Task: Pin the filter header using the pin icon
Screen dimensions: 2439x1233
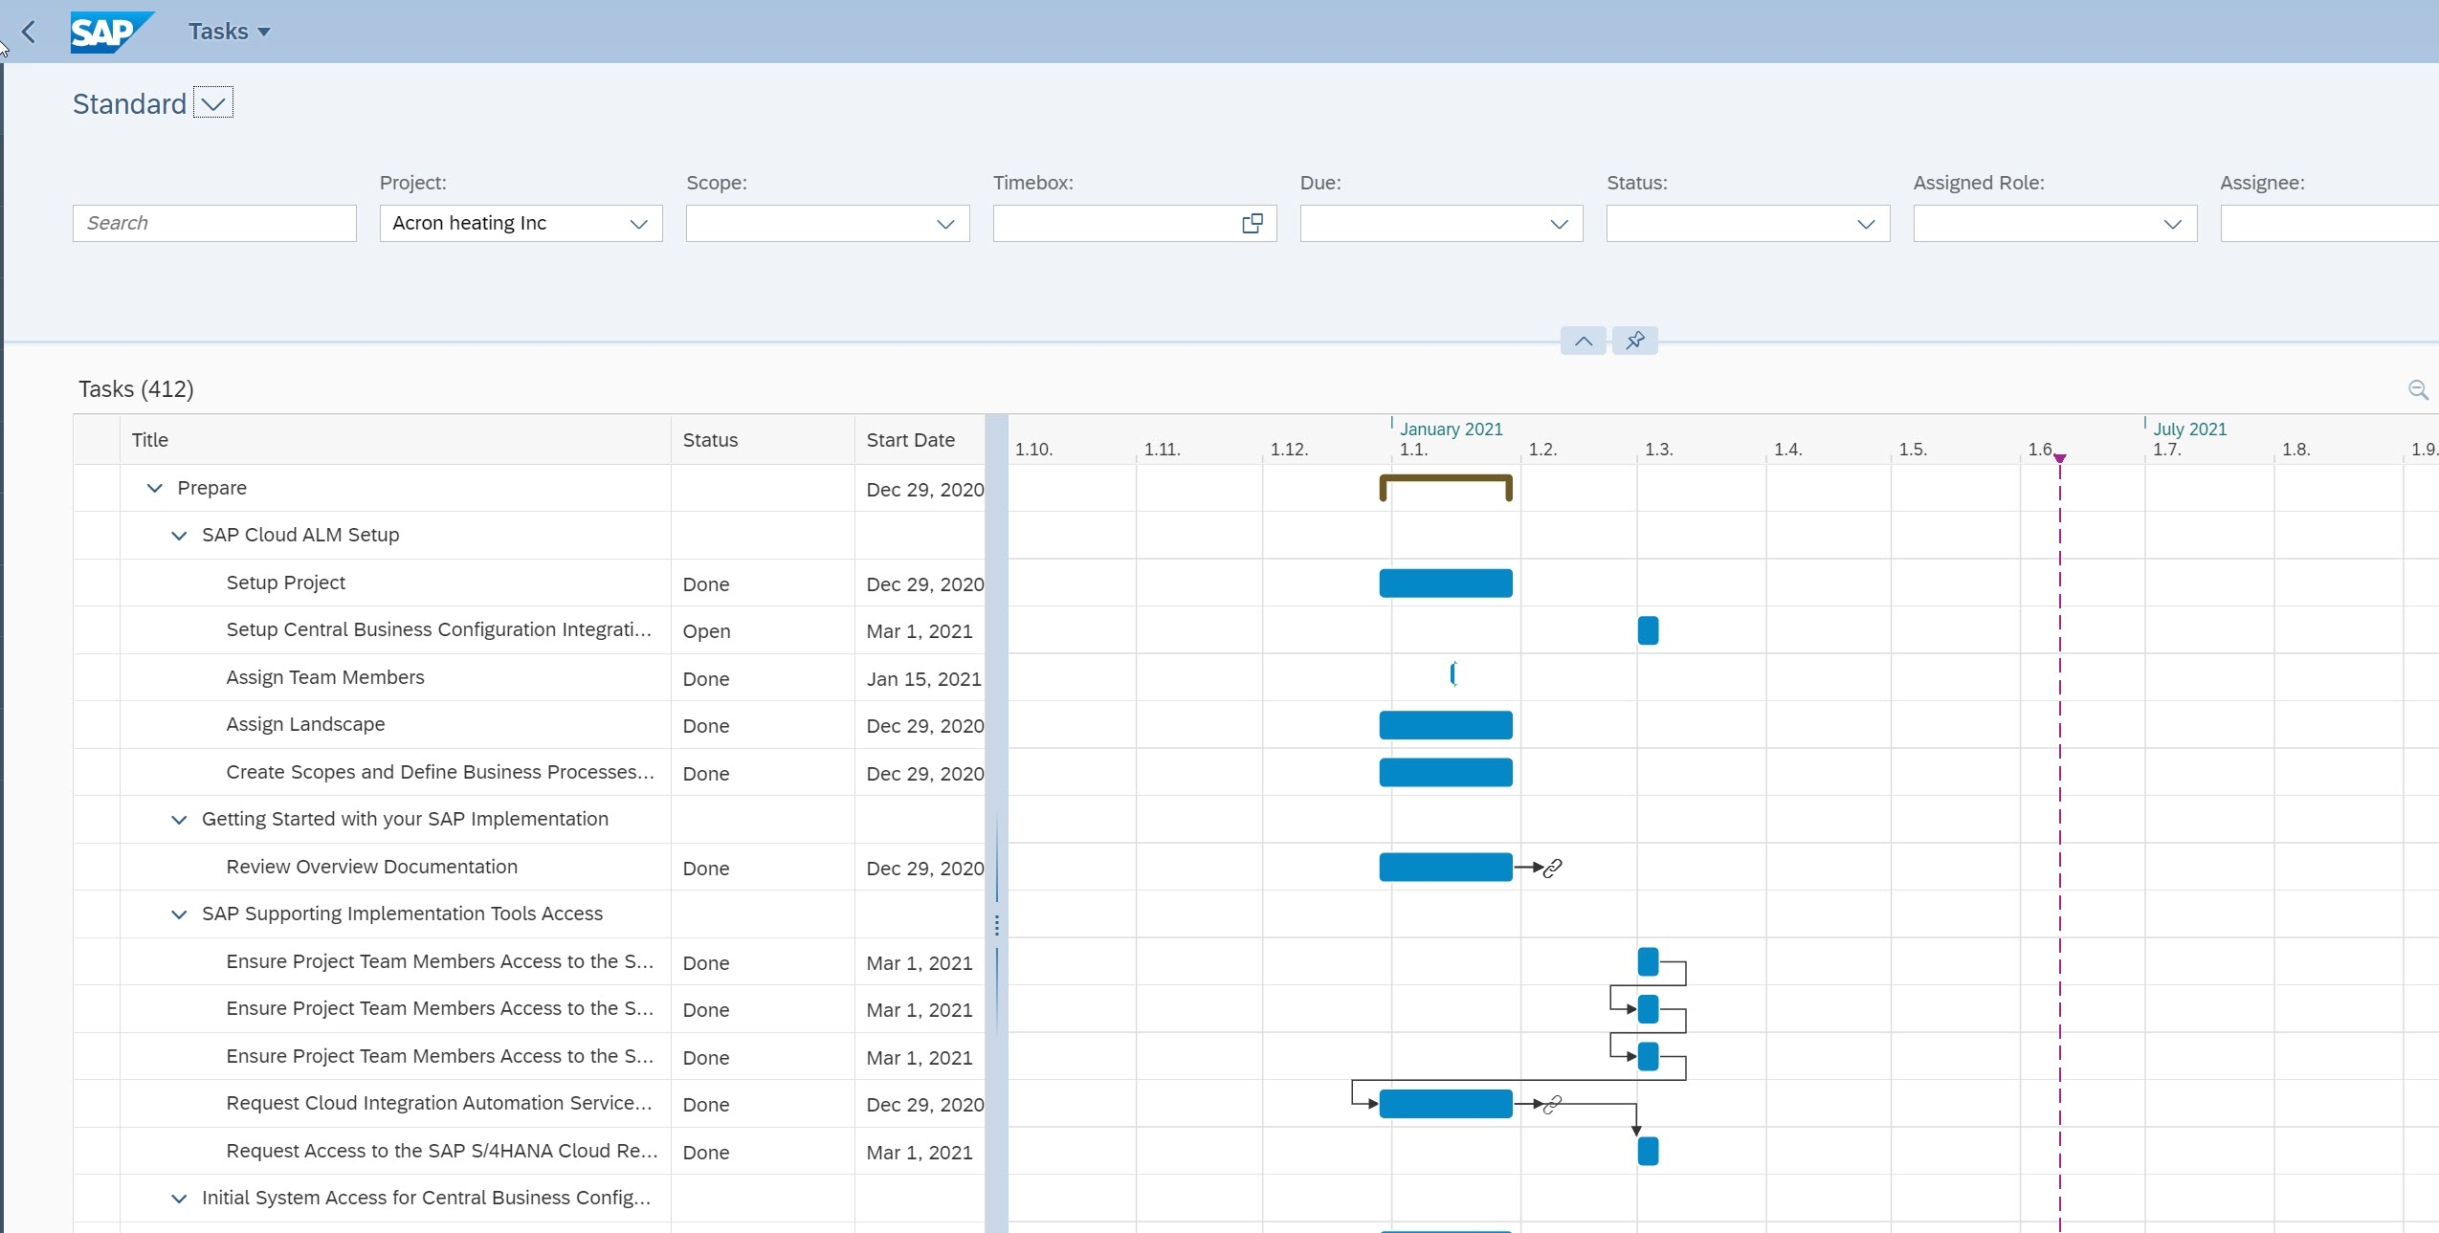Action: [1633, 341]
